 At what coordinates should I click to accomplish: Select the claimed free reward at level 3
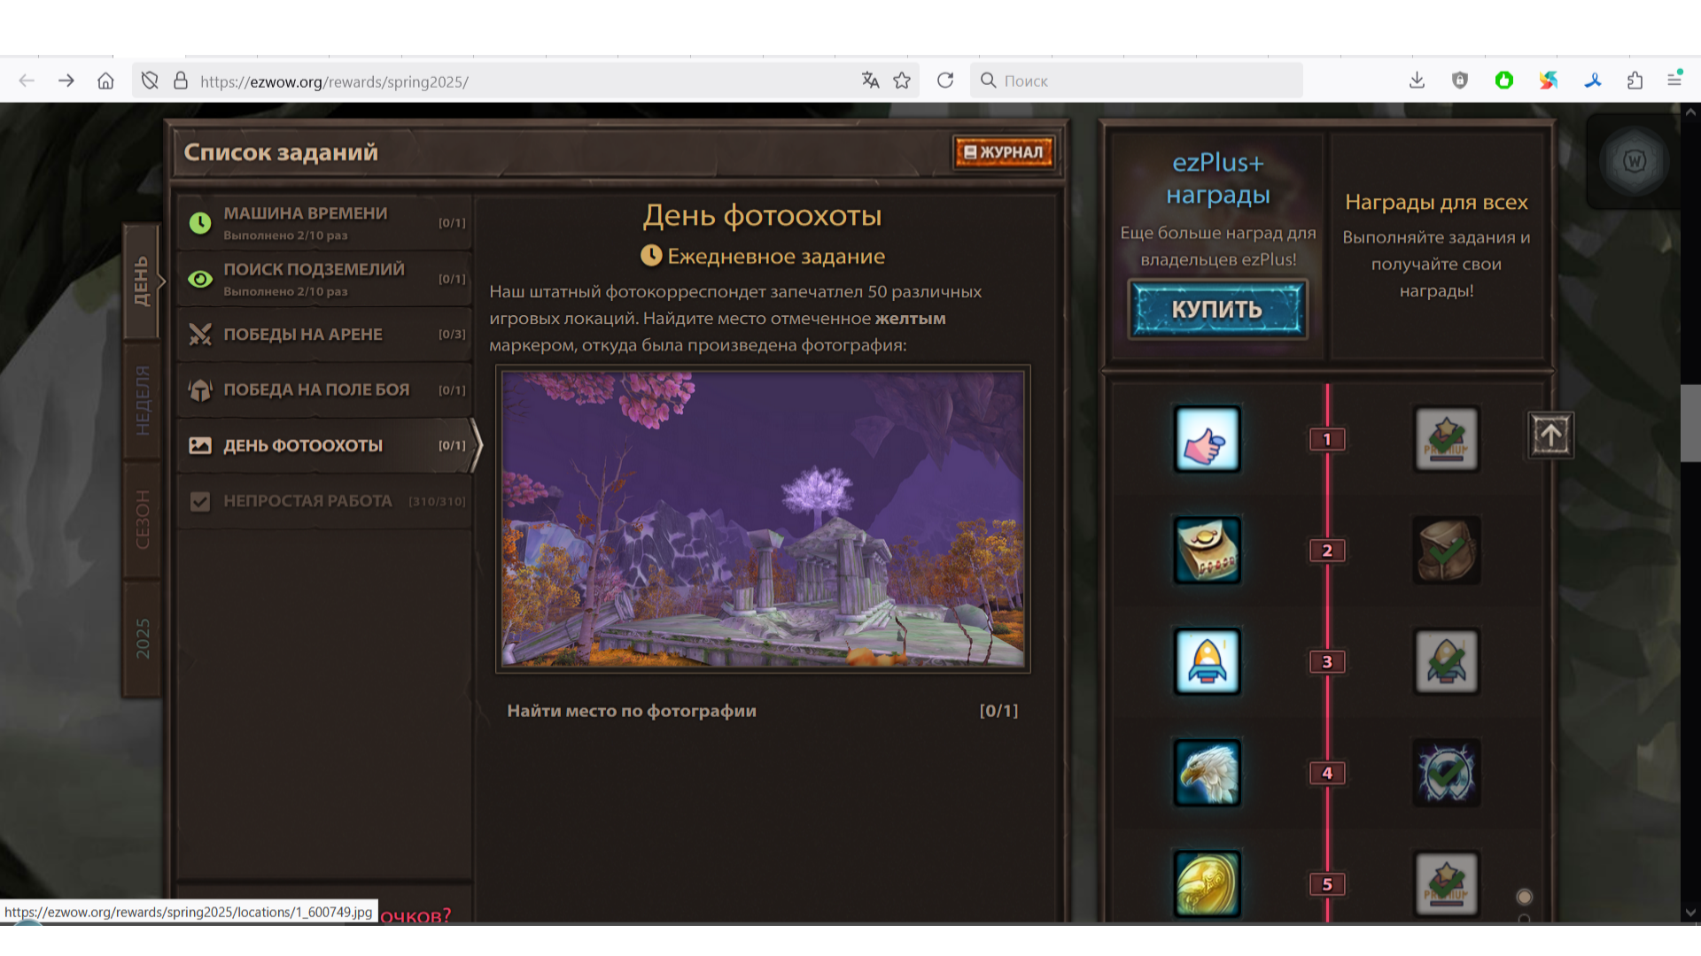coord(1446,661)
